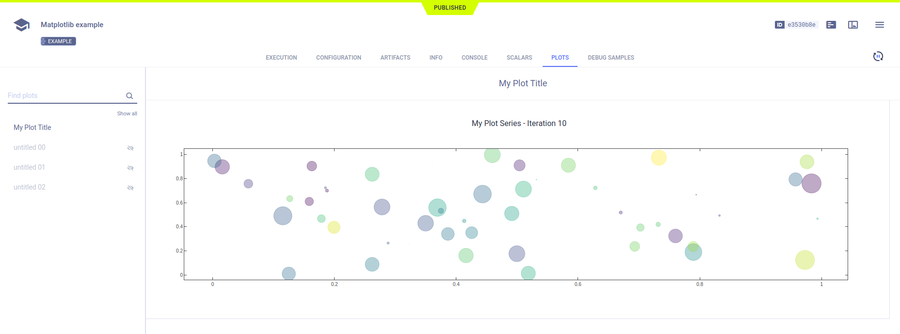The width and height of the screenshot is (900, 334).
Task: Open the hamburger menu
Action: click(879, 25)
